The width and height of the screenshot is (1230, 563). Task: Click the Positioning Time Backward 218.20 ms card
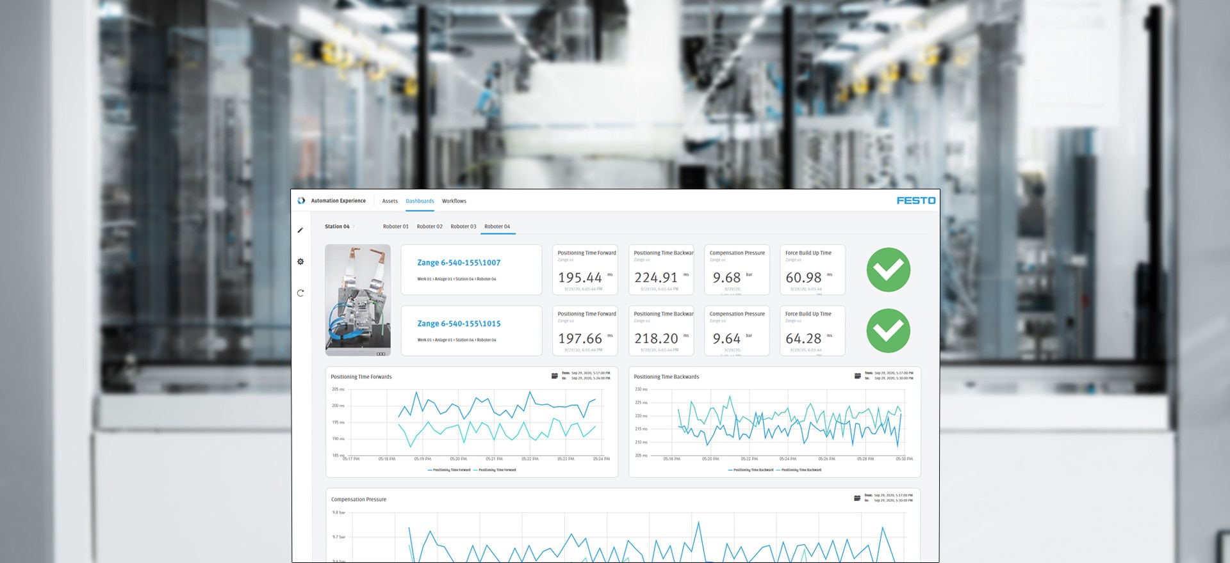(x=661, y=331)
